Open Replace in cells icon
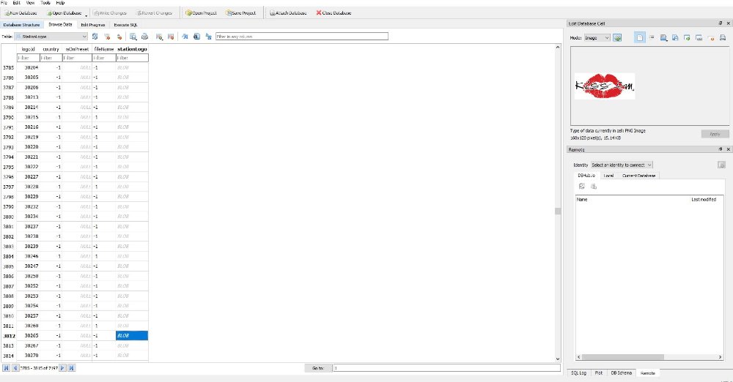 point(208,37)
